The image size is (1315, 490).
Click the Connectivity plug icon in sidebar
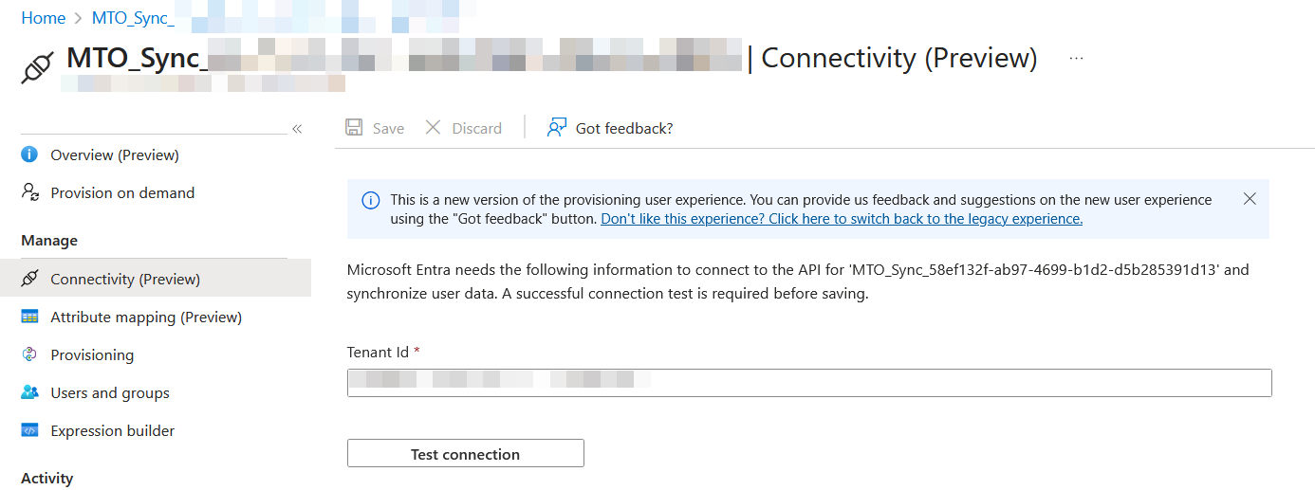(x=30, y=279)
